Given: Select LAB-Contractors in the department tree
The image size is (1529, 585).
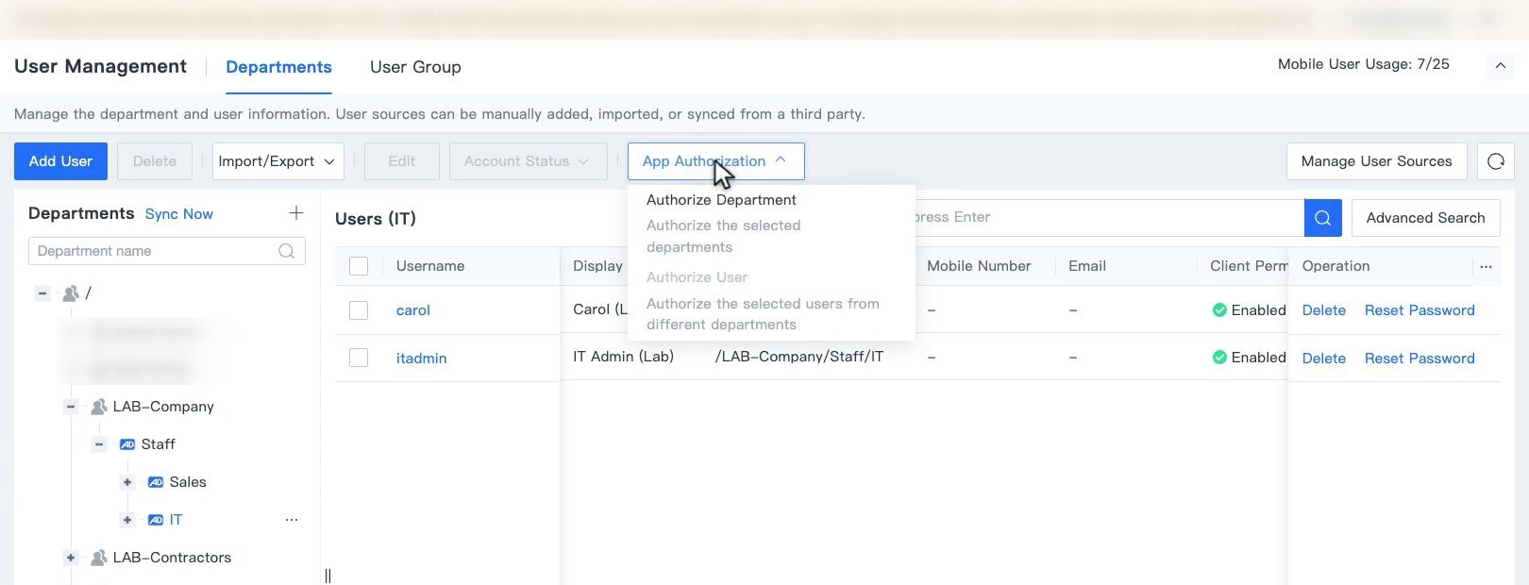Looking at the screenshot, I should (172, 558).
